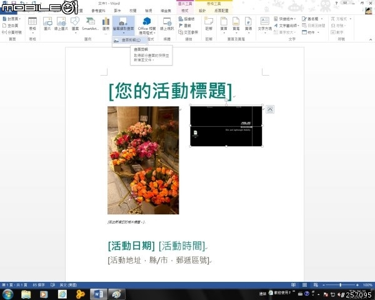Open Table Tools Design (設計) tab
Screen dimensions: 375x300
[202, 11]
